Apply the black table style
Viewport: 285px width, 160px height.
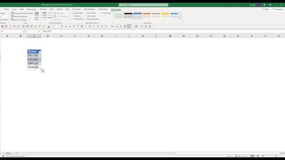pos(128,16)
